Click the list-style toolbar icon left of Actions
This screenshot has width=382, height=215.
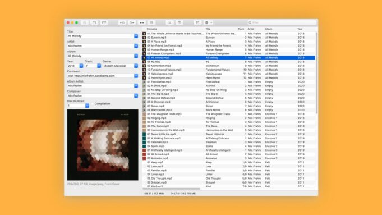click(151, 22)
